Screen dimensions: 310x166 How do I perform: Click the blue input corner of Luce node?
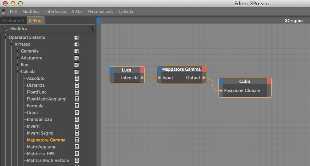112,70
